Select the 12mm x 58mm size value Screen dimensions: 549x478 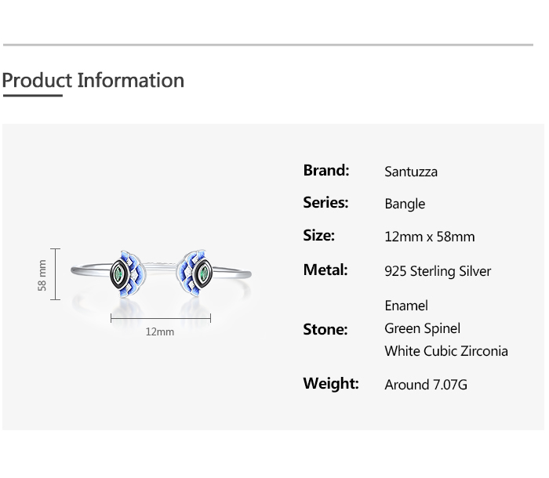click(429, 237)
